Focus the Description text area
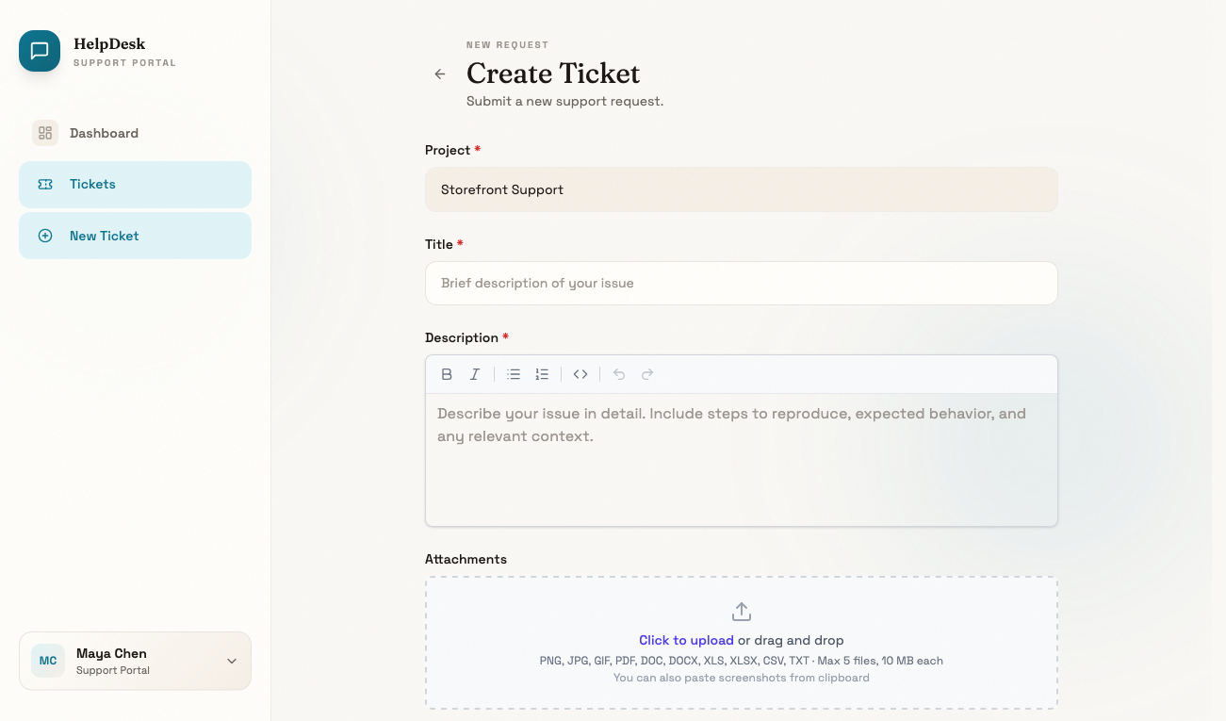1226x721 pixels. (741, 459)
